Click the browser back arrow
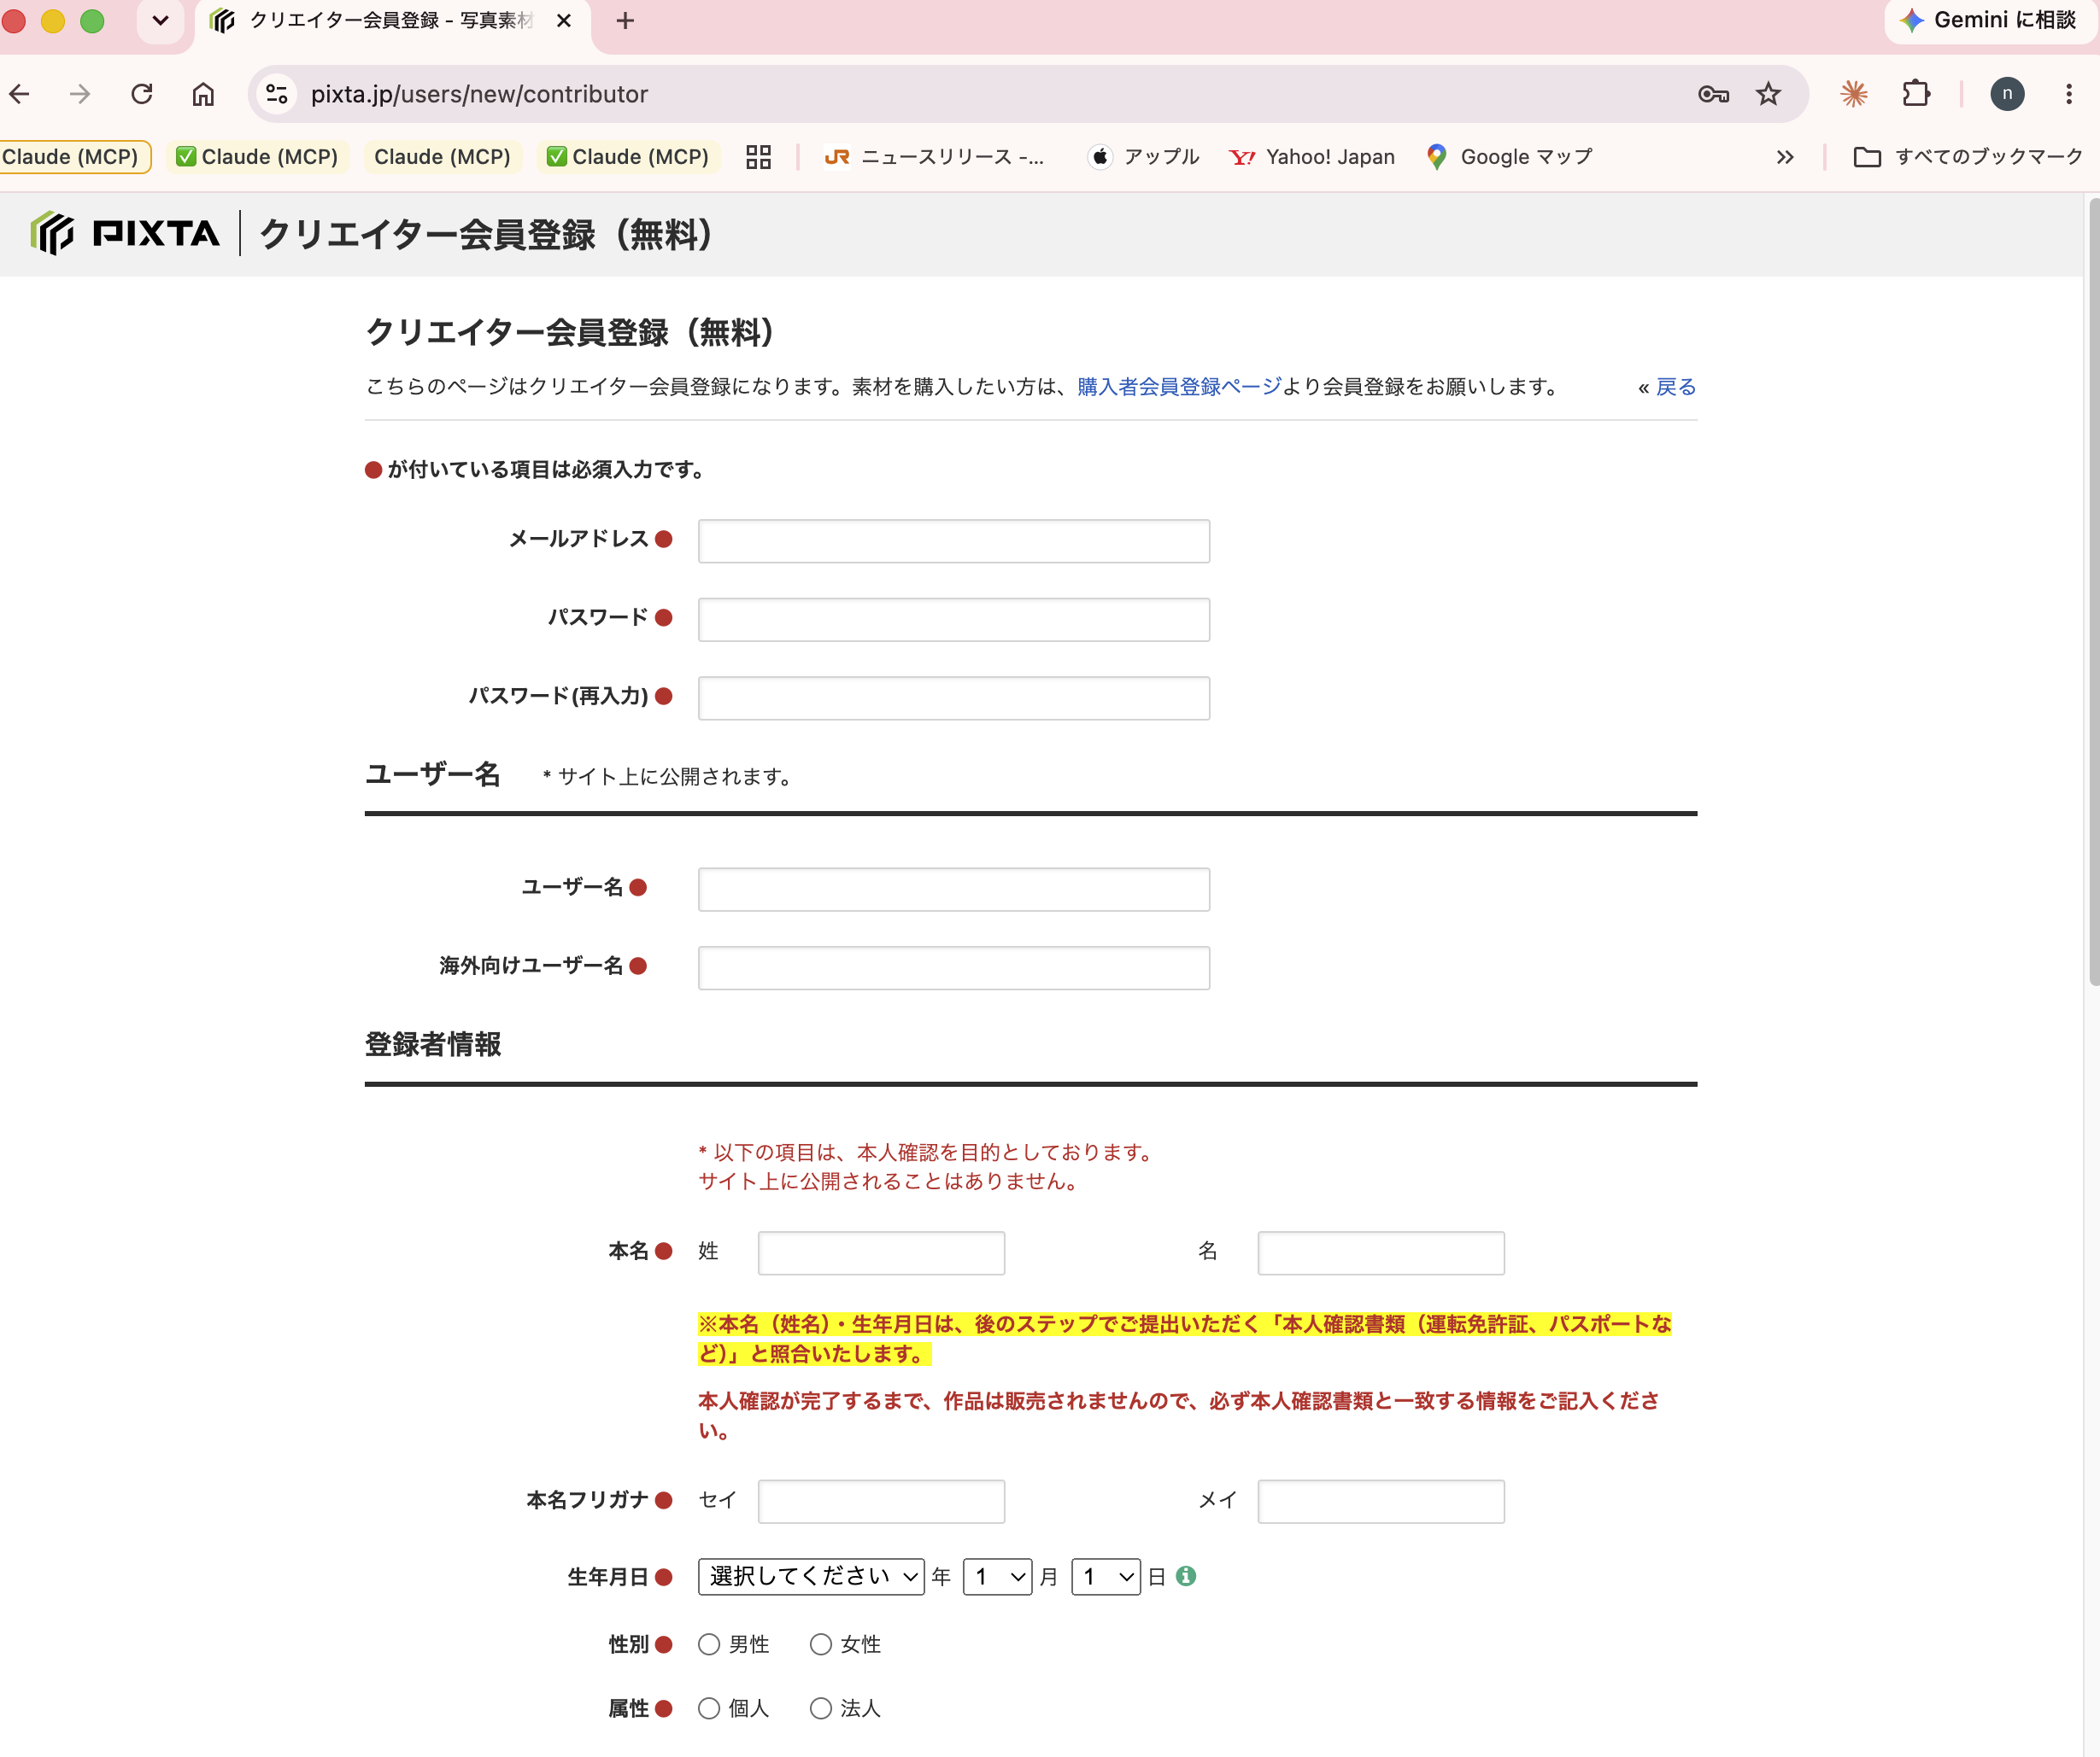The width and height of the screenshot is (2100, 1757). (x=20, y=94)
